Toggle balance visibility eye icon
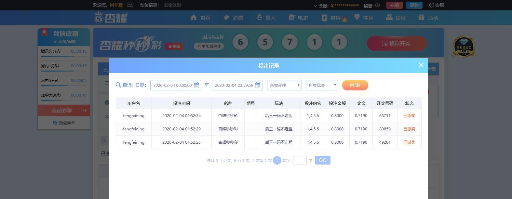This screenshot has height=199, width=512. [377, 5]
